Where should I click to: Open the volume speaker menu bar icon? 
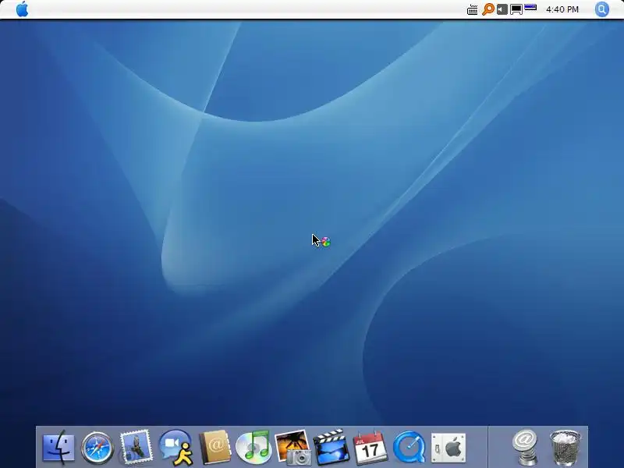tap(502, 9)
